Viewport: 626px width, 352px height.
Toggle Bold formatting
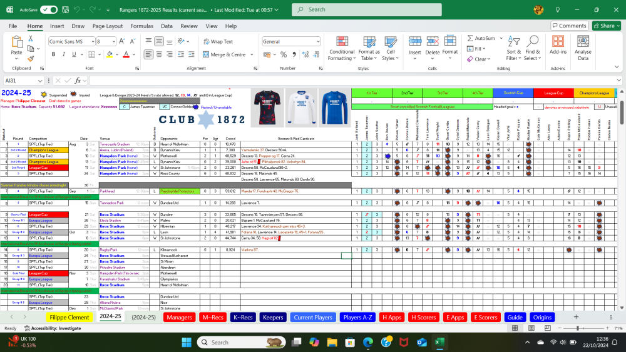tap(53, 54)
